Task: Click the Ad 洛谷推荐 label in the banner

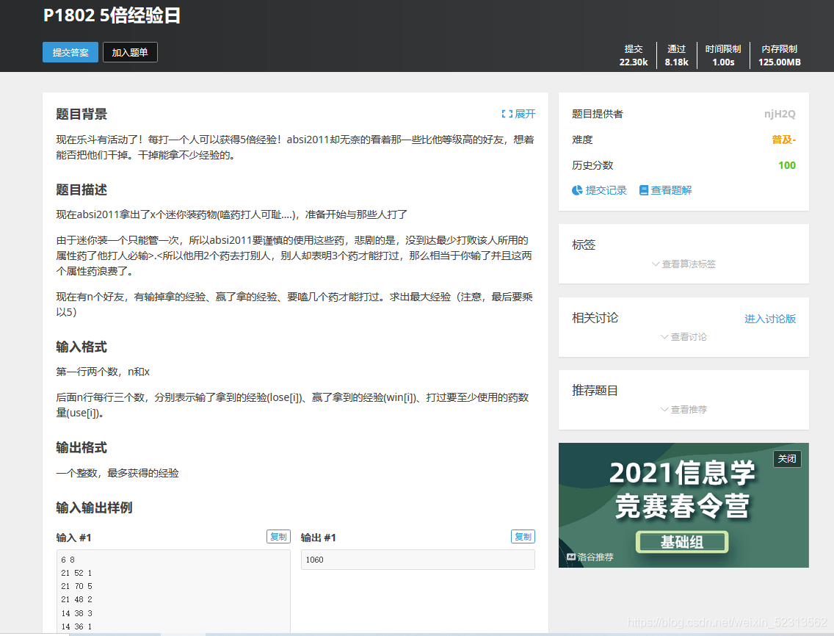Action: pos(590,557)
